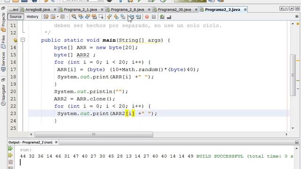
Task: Go to previous bookmark icon
Action: coord(110,17)
